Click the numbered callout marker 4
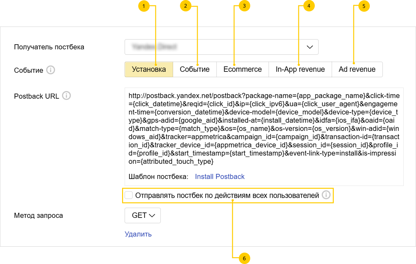Image resolution: width=416 pixels, height=264 pixels. 309,6
